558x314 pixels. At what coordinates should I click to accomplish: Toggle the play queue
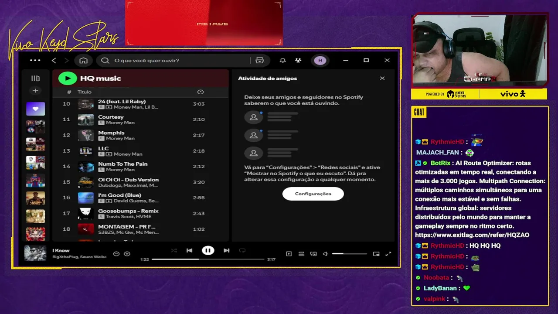[x=301, y=254]
